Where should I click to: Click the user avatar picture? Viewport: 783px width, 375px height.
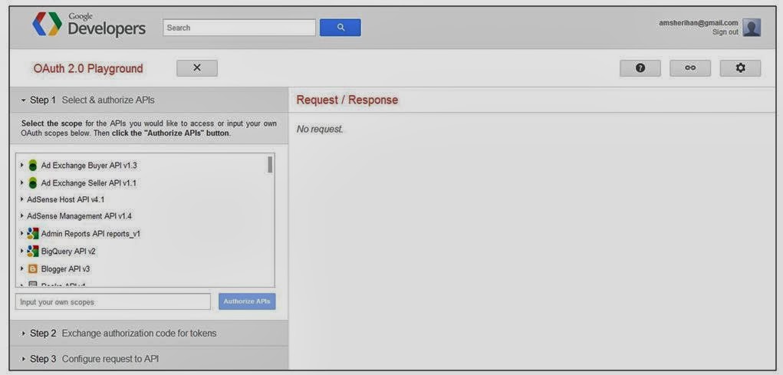[752, 28]
